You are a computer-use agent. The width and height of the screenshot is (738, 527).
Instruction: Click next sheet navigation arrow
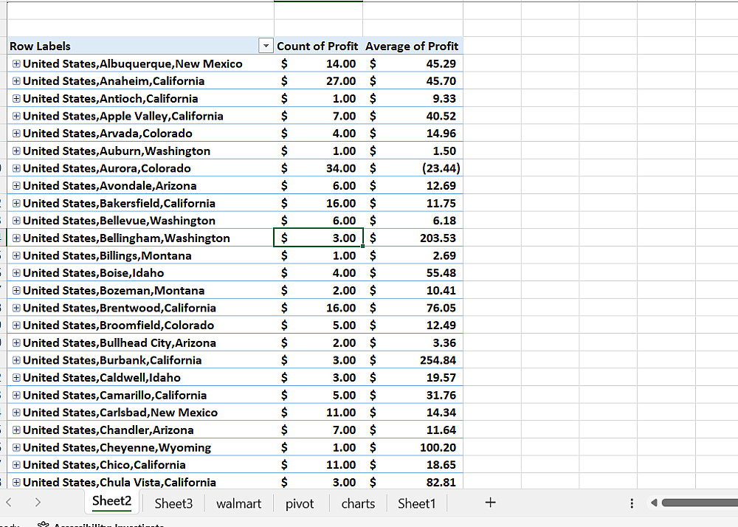pyautogui.click(x=38, y=503)
